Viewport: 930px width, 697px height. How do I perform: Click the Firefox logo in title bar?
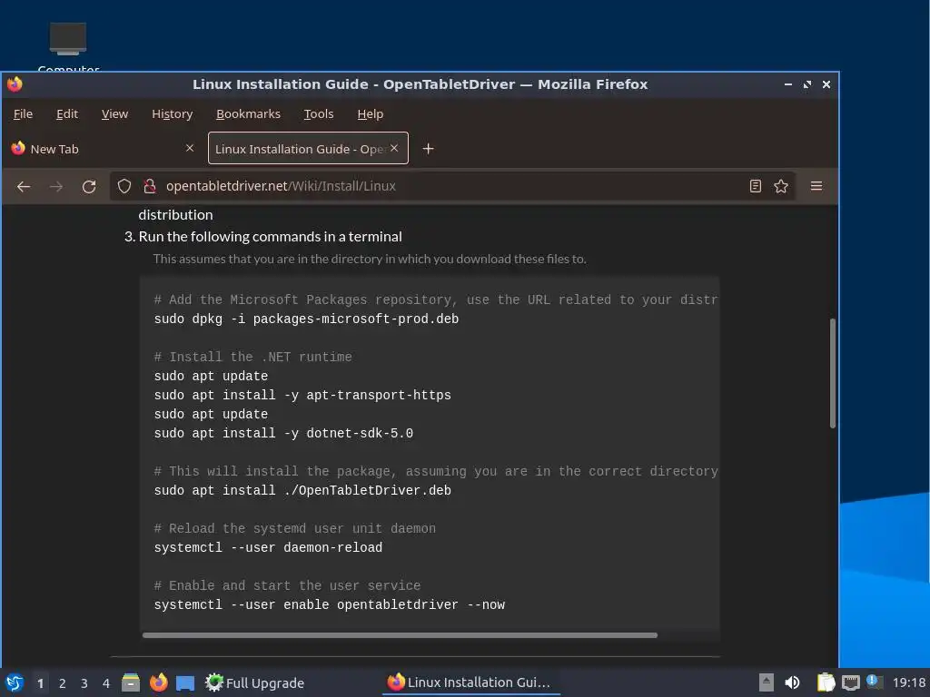tap(15, 84)
